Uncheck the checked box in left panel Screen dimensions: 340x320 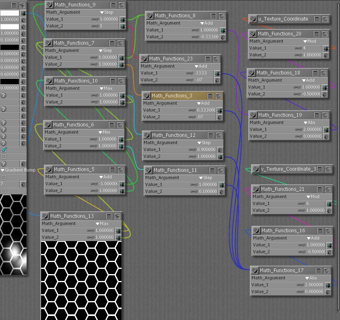tap(4, 150)
